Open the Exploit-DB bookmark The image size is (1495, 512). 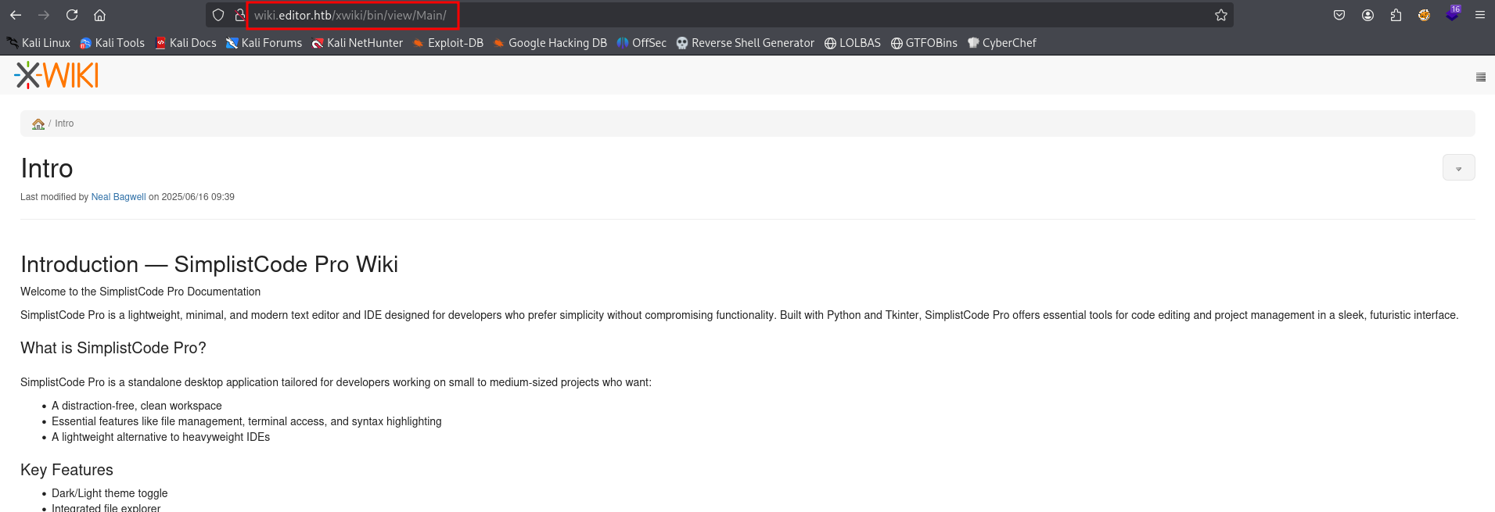[448, 43]
